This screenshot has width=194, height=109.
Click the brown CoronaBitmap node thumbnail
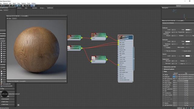pos(69,37)
